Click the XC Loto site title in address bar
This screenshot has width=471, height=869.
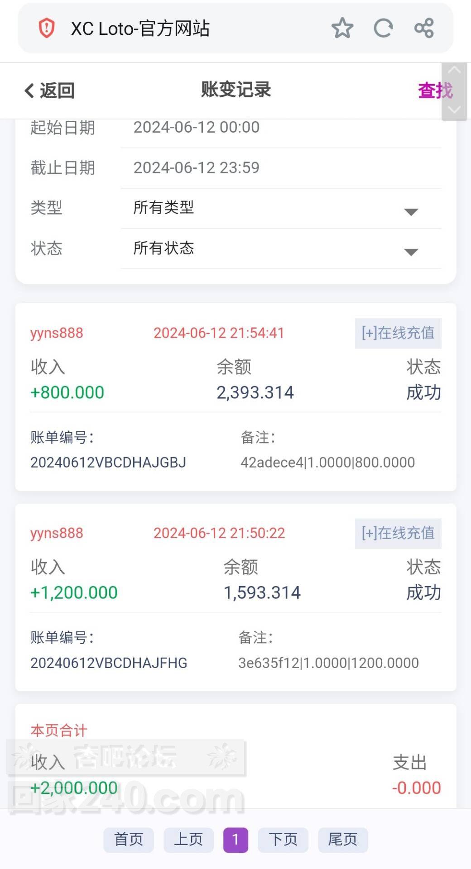tap(140, 29)
